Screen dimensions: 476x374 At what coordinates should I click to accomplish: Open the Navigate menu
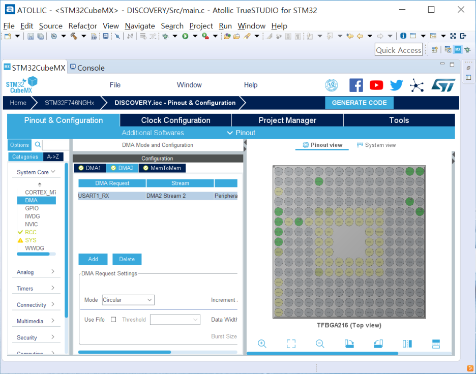point(140,26)
